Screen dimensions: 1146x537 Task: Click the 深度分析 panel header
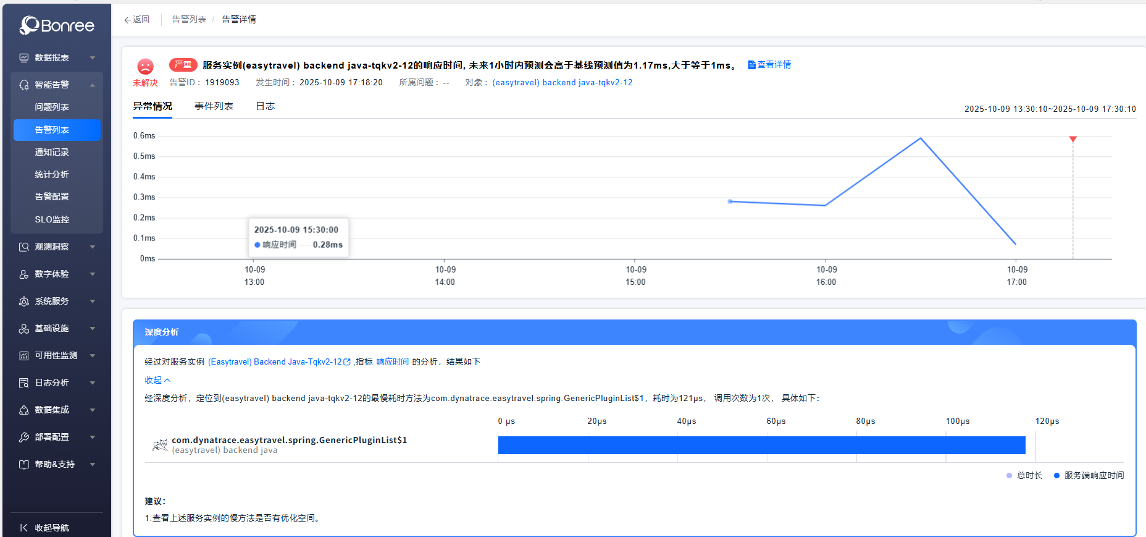[x=635, y=332]
